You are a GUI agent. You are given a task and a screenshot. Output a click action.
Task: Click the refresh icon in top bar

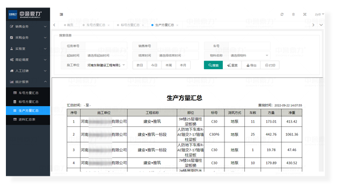click(x=282, y=14)
